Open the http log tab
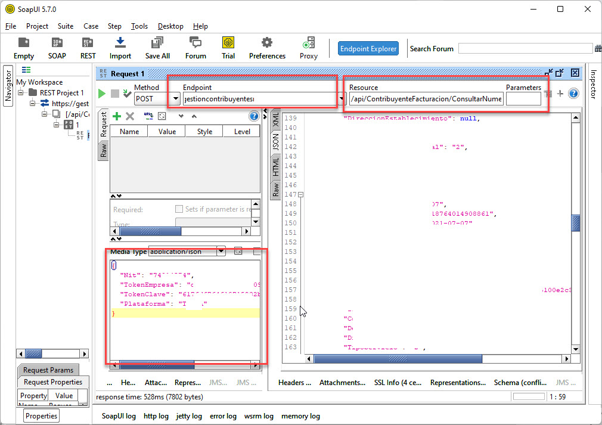 [156, 416]
